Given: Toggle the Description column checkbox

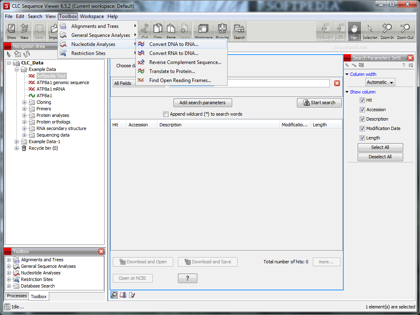Looking at the screenshot, I should point(362,119).
